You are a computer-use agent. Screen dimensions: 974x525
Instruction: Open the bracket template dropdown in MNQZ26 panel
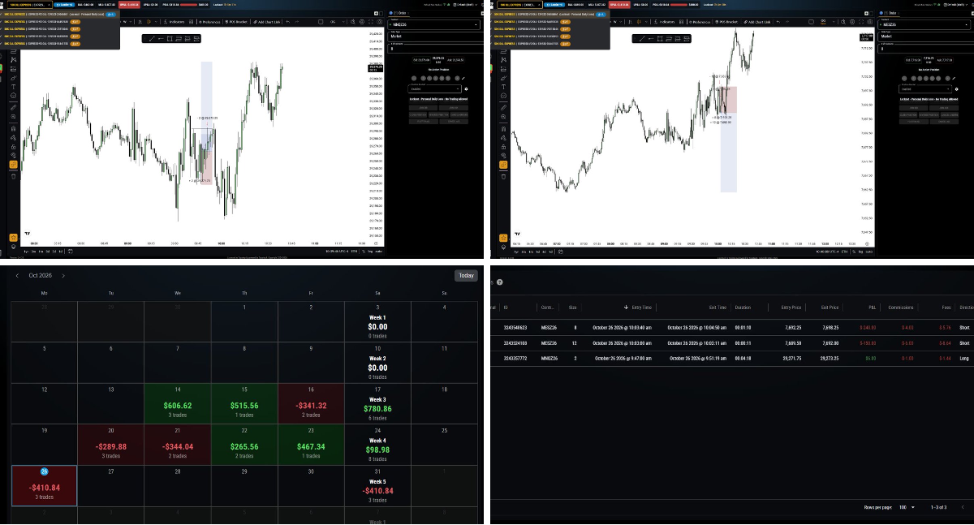[x=435, y=88]
